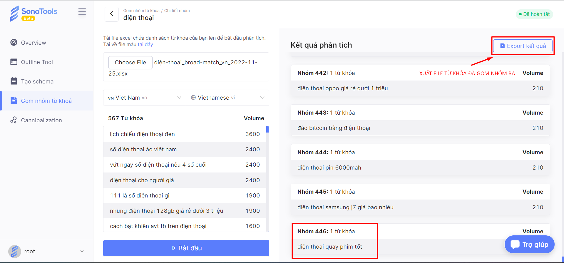Click the keyword list scrollbar thumb
The height and width of the screenshot is (263, 564).
267,129
